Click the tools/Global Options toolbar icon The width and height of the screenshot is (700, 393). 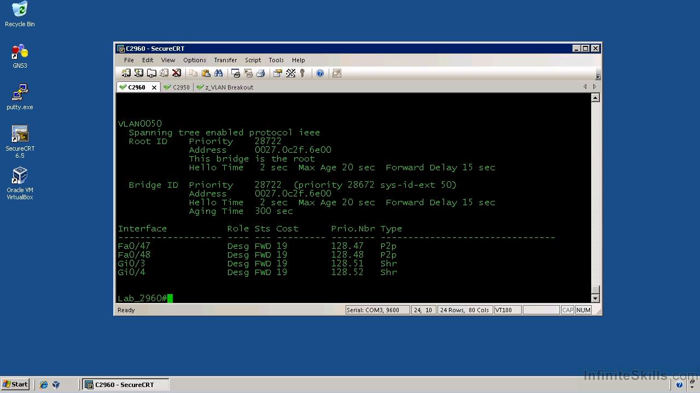point(290,73)
